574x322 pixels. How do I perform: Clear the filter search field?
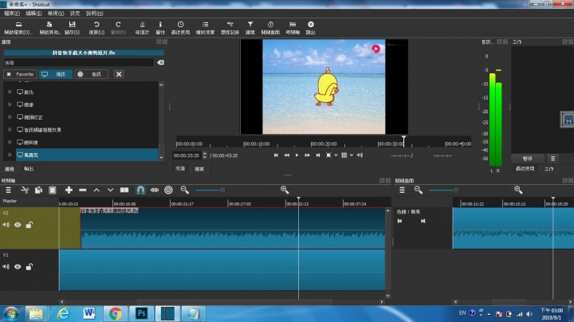pyautogui.click(x=160, y=63)
